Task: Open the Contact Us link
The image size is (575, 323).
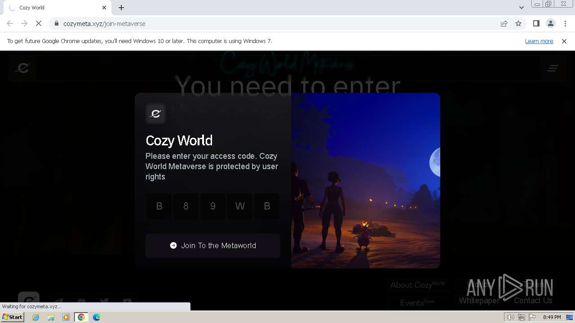Action: click(x=533, y=301)
